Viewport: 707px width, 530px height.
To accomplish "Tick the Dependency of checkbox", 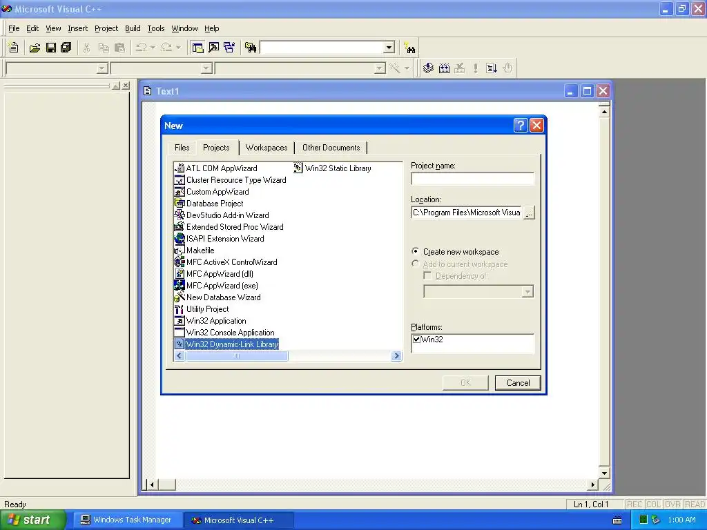I will pos(427,275).
